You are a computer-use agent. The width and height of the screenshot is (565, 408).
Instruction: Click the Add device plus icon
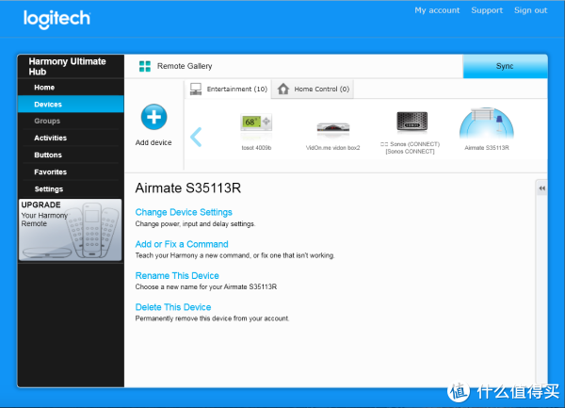click(x=153, y=118)
